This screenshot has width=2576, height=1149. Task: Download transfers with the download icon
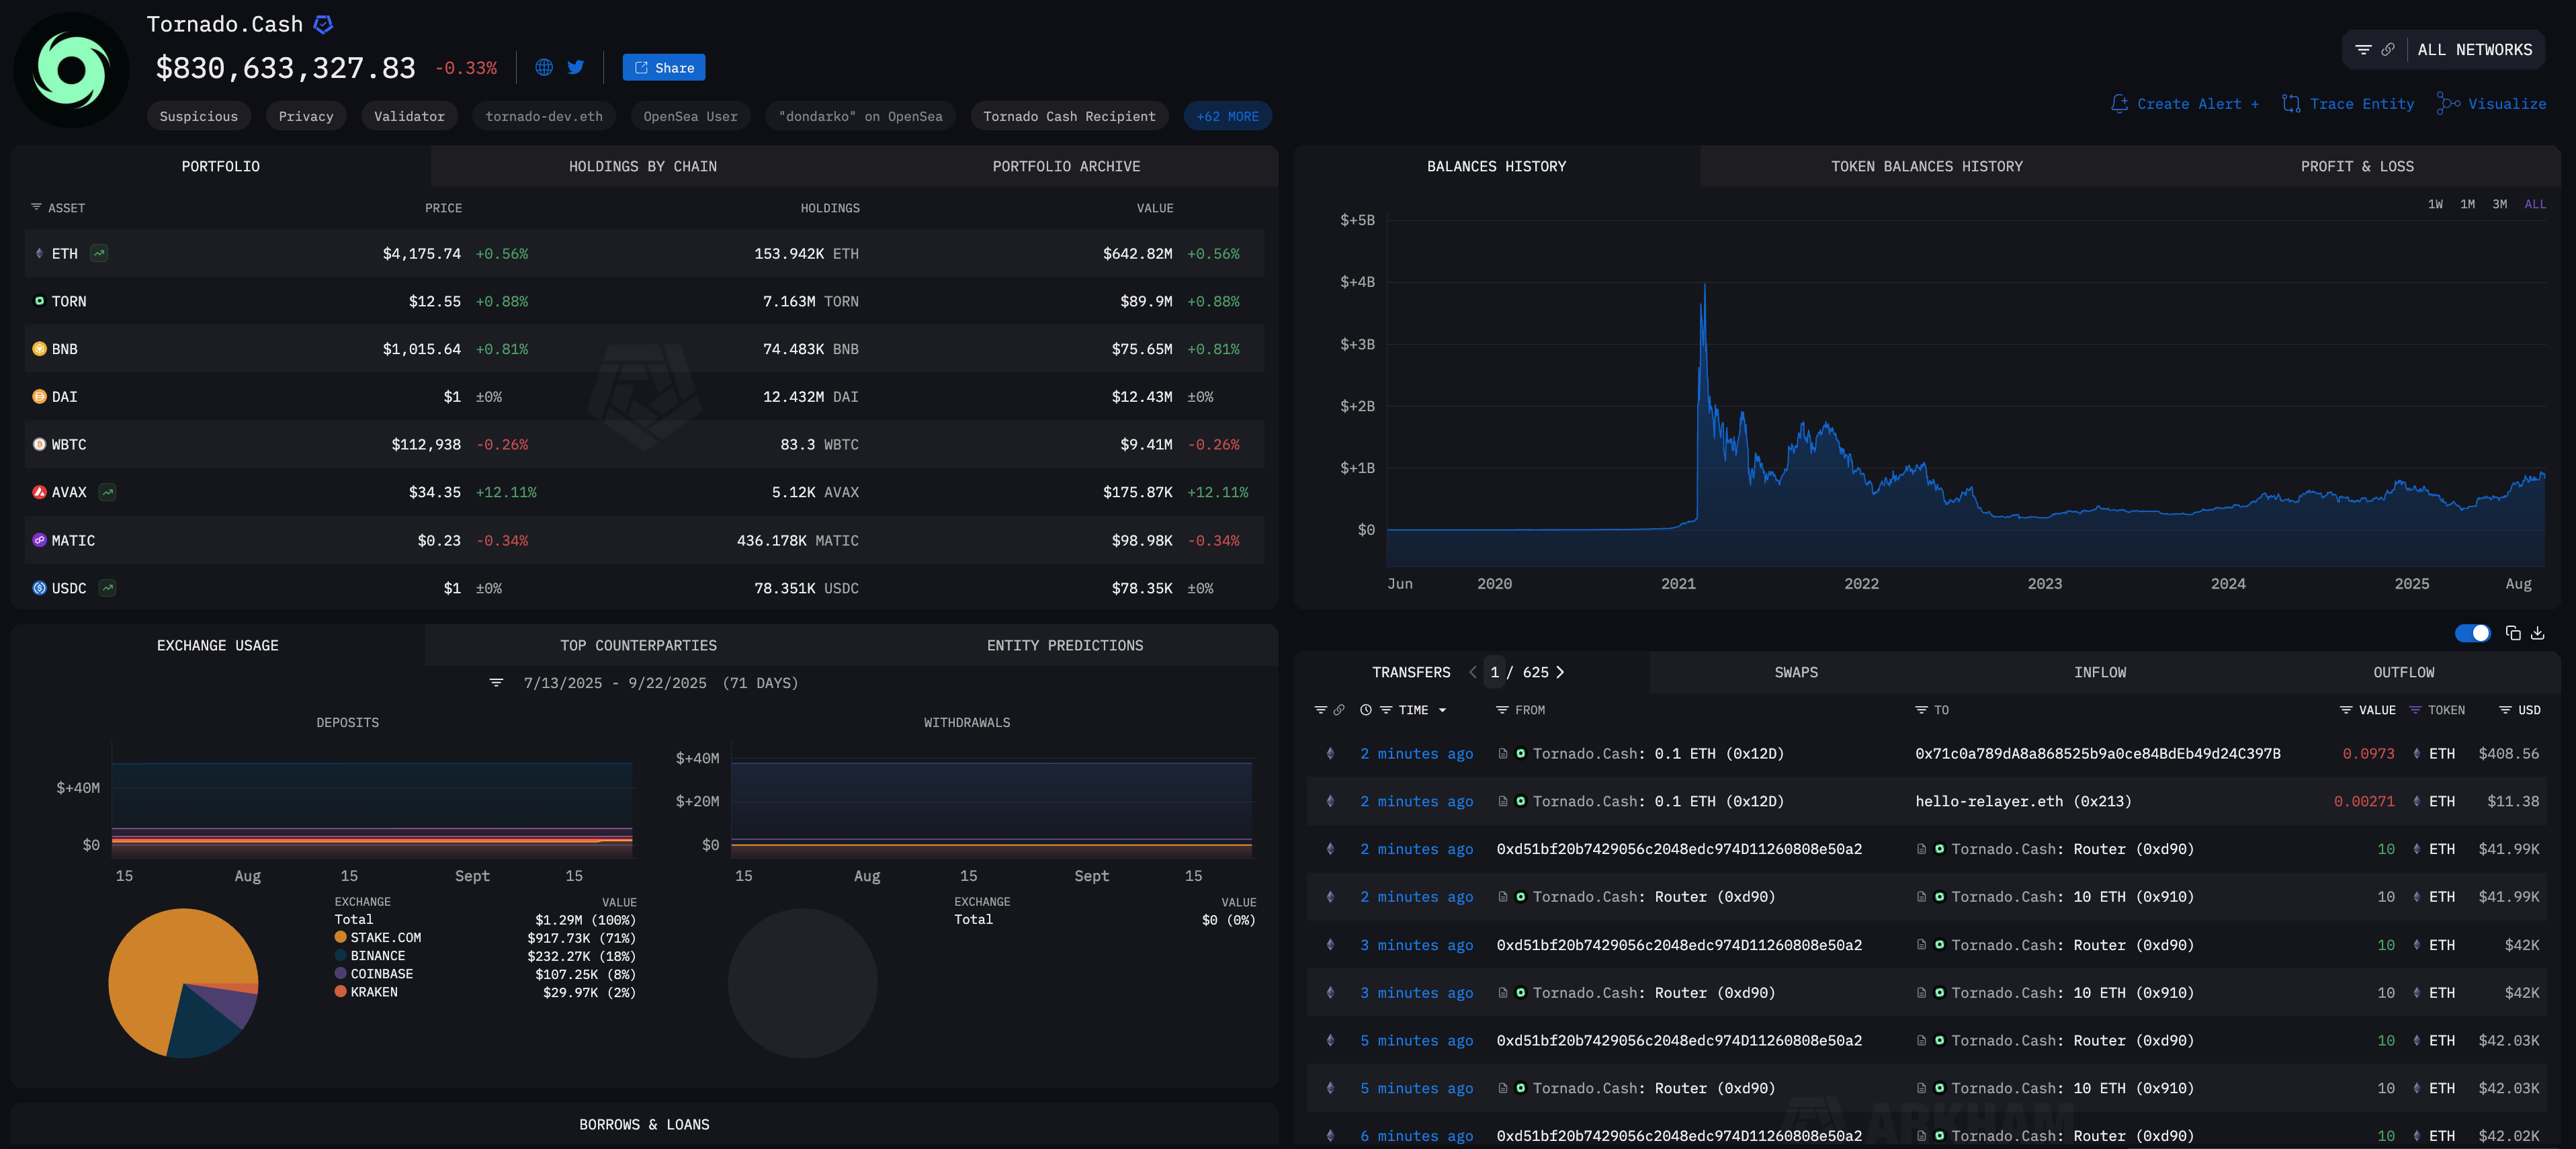click(x=2538, y=633)
